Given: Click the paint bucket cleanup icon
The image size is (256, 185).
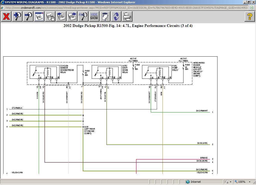Looking at the screenshot, I should pos(105,17).
